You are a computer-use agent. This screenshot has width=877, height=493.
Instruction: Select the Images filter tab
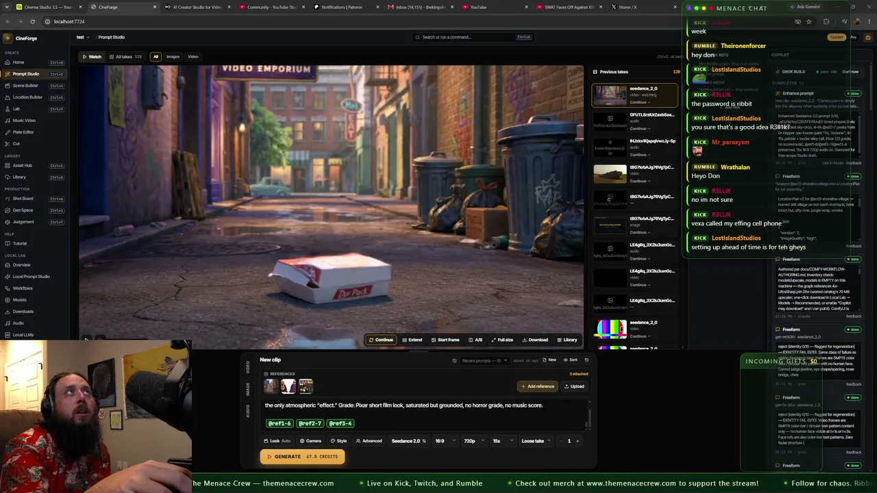coord(173,57)
